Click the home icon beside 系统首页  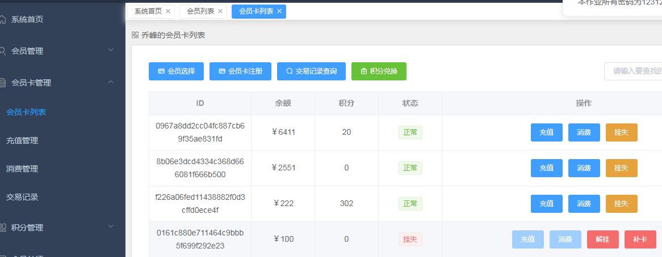2,19
